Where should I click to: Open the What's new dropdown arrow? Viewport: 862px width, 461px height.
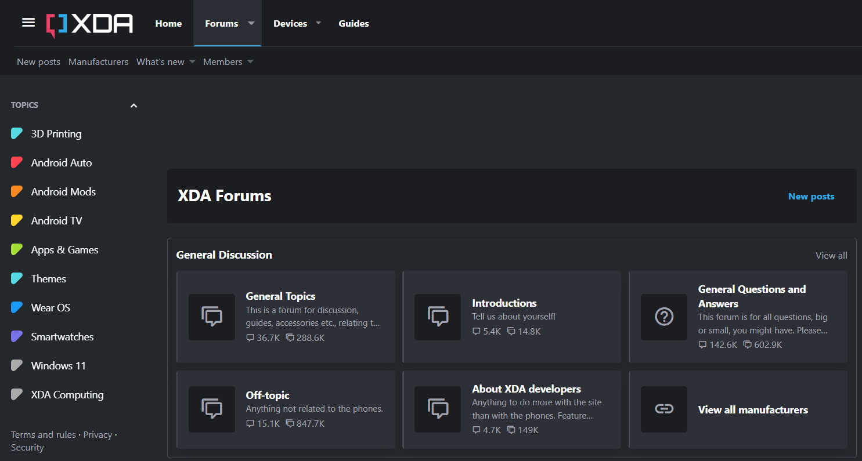click(192, 62)
